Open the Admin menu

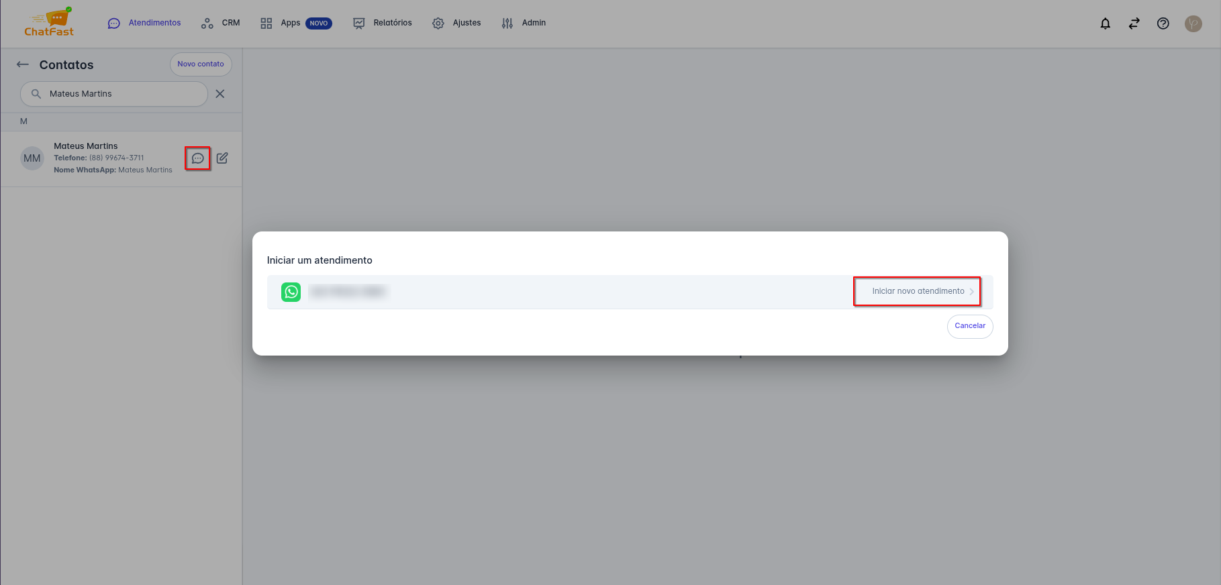[524, 23]
